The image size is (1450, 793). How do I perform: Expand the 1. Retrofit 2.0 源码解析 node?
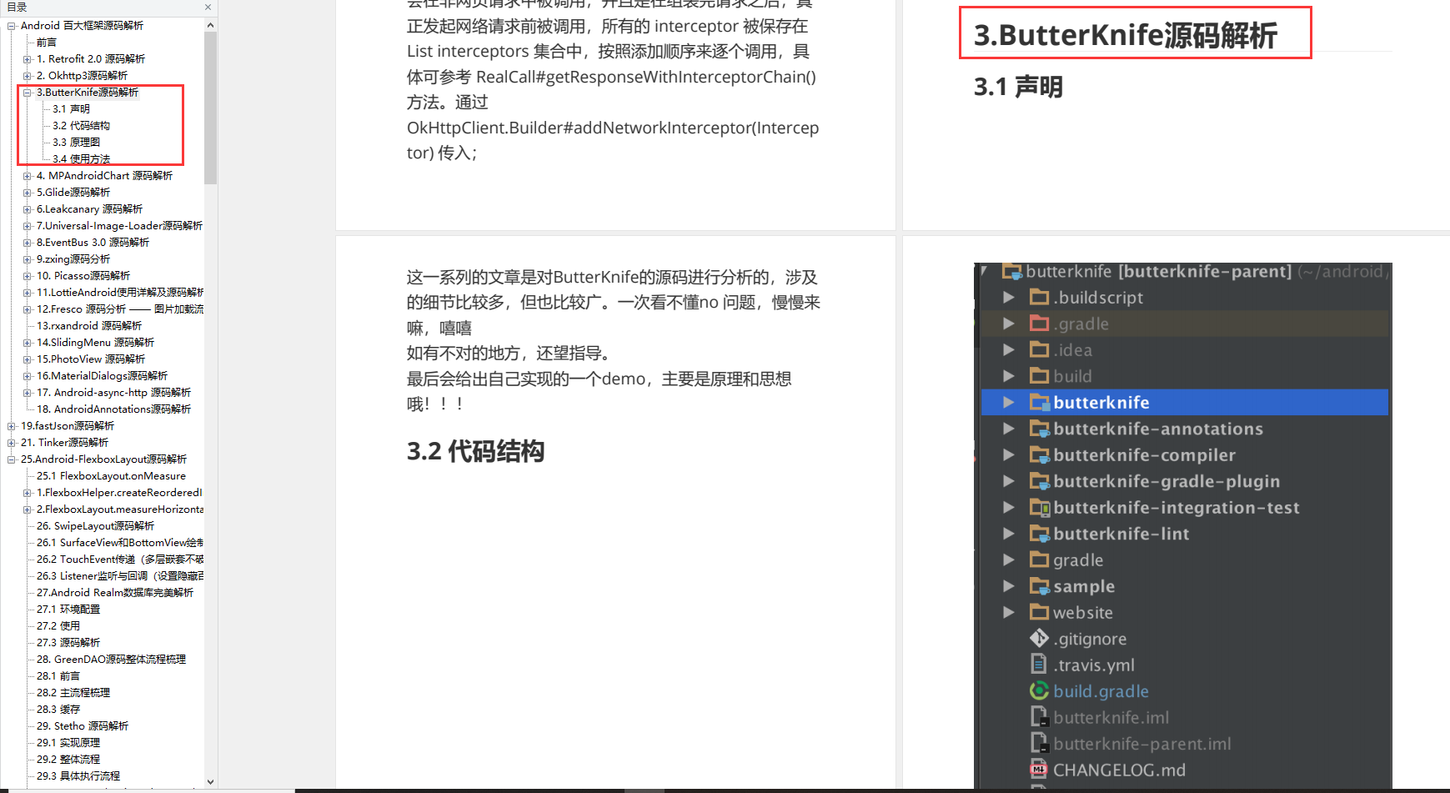click(28, 59)
